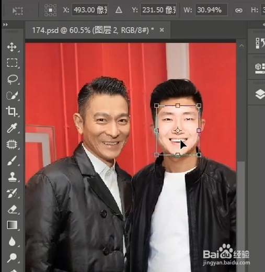Select the Quick Selection tool
The width and height of the screenshot is (265, 272).
tap(12, 95)
